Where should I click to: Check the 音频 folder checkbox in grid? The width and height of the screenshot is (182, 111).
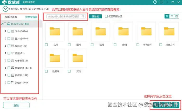coord(115,45)
